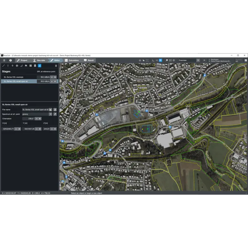
Task: Select the highlighted stages tool icon
Action: tap(39, 66)
